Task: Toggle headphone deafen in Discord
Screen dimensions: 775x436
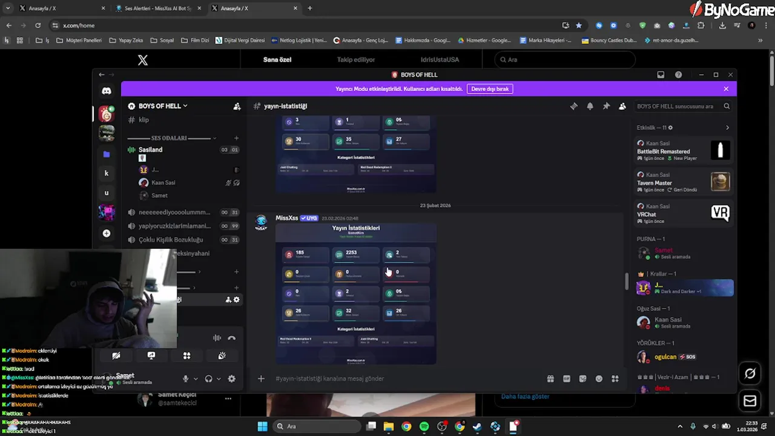Action: pyautogui.click(x=208, y=378)
